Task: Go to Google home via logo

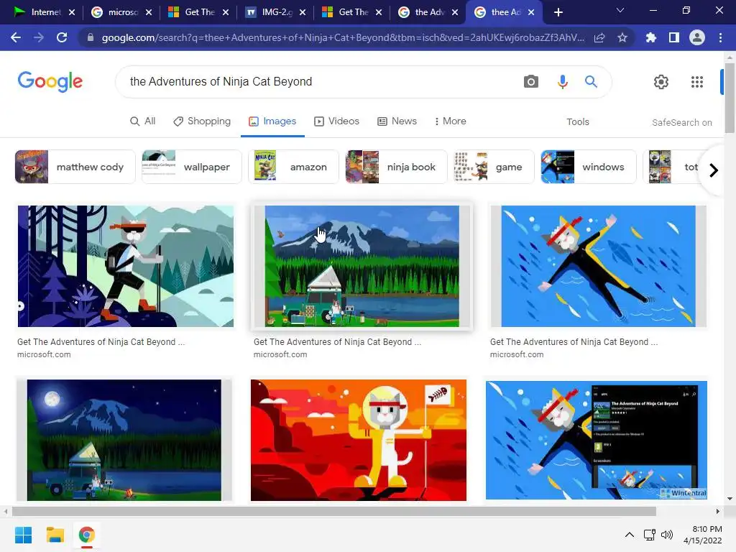Action: [x=50, y=82]
